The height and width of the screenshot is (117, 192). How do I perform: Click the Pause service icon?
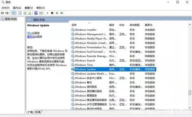click(x=57, y=13)
